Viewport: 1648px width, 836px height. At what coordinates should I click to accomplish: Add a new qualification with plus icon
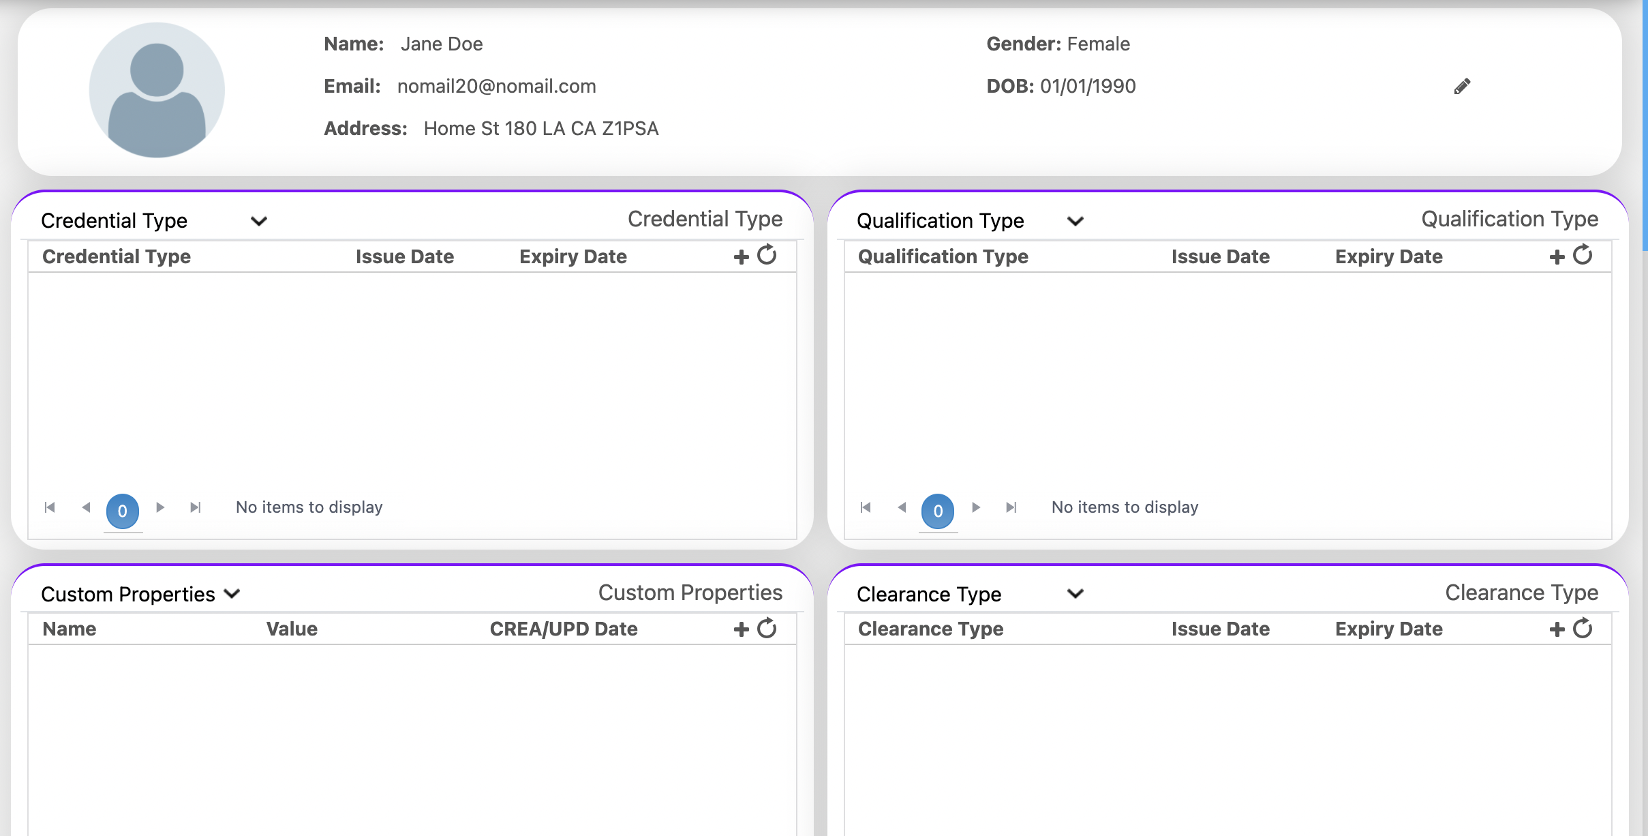pyautogui.click(x=1557, y=257)
